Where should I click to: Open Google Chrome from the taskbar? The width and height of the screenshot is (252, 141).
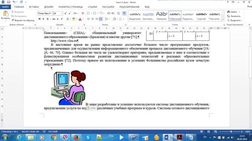(x=54, y=137)
